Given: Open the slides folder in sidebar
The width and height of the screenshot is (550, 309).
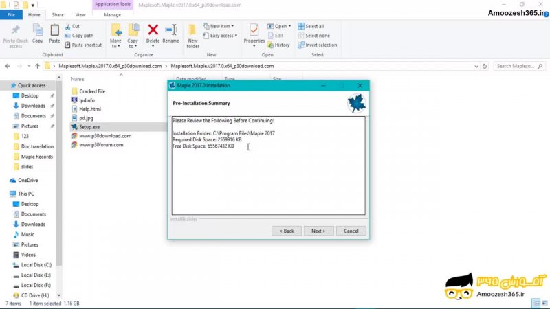Looking at the screenshot, I should pos(23,167).
